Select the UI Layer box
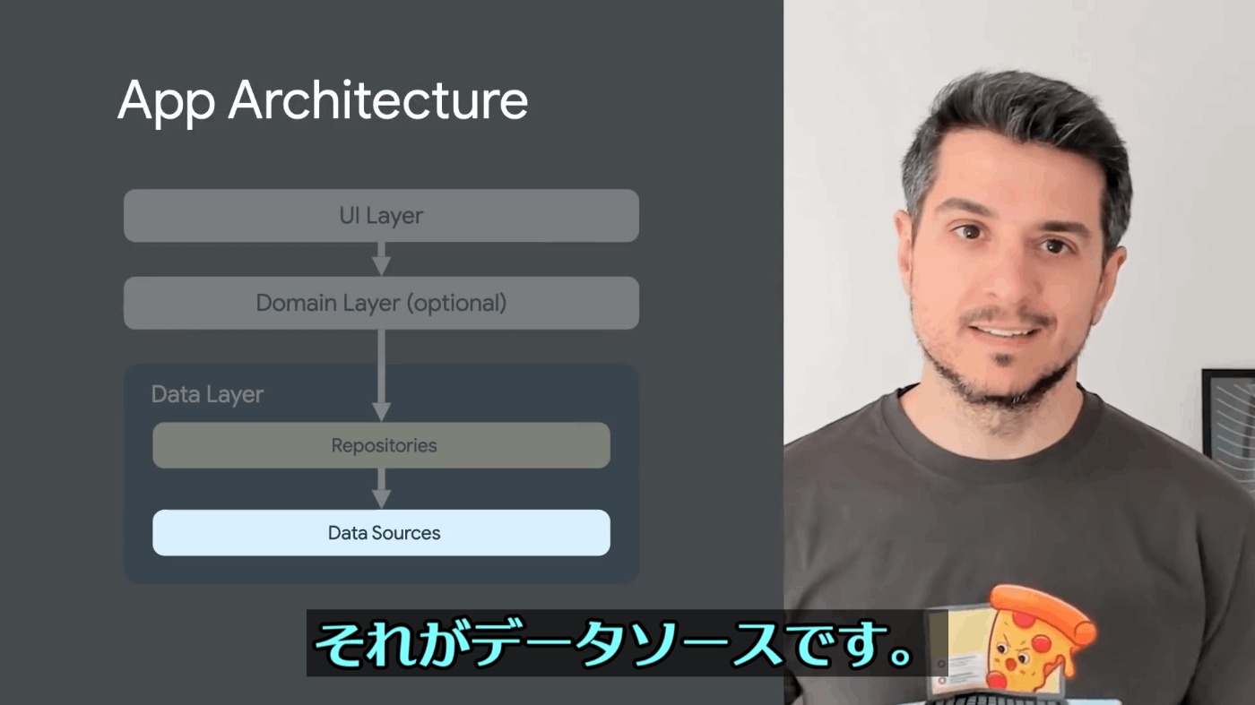Image resolution: width=1255 pixels, height=705 pixels. (381, 216)
